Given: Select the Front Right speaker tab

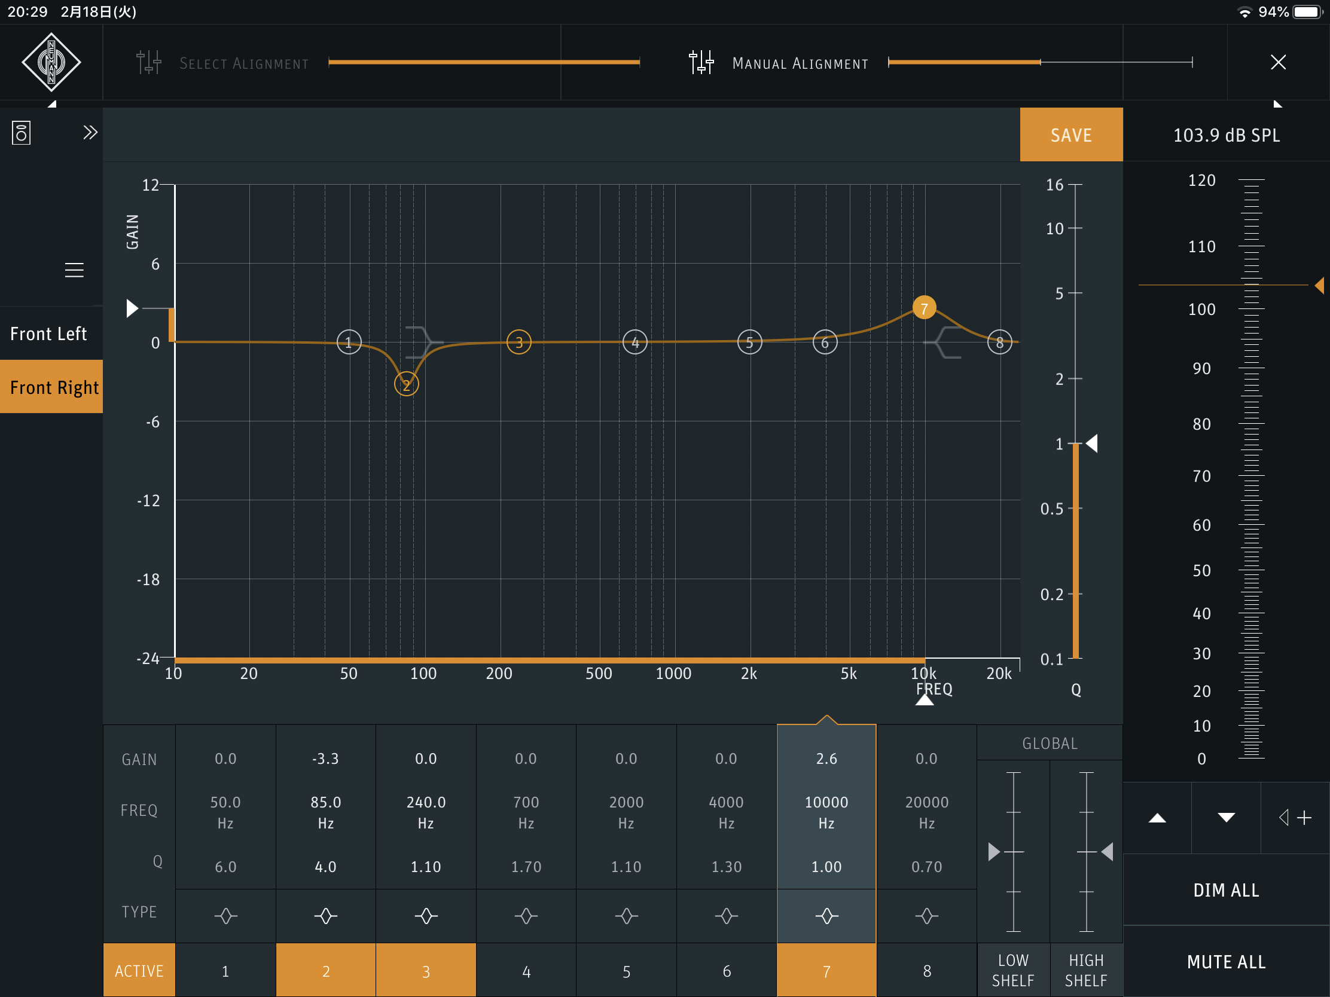Looking at the screenshot, I should [x=51, y=387].
